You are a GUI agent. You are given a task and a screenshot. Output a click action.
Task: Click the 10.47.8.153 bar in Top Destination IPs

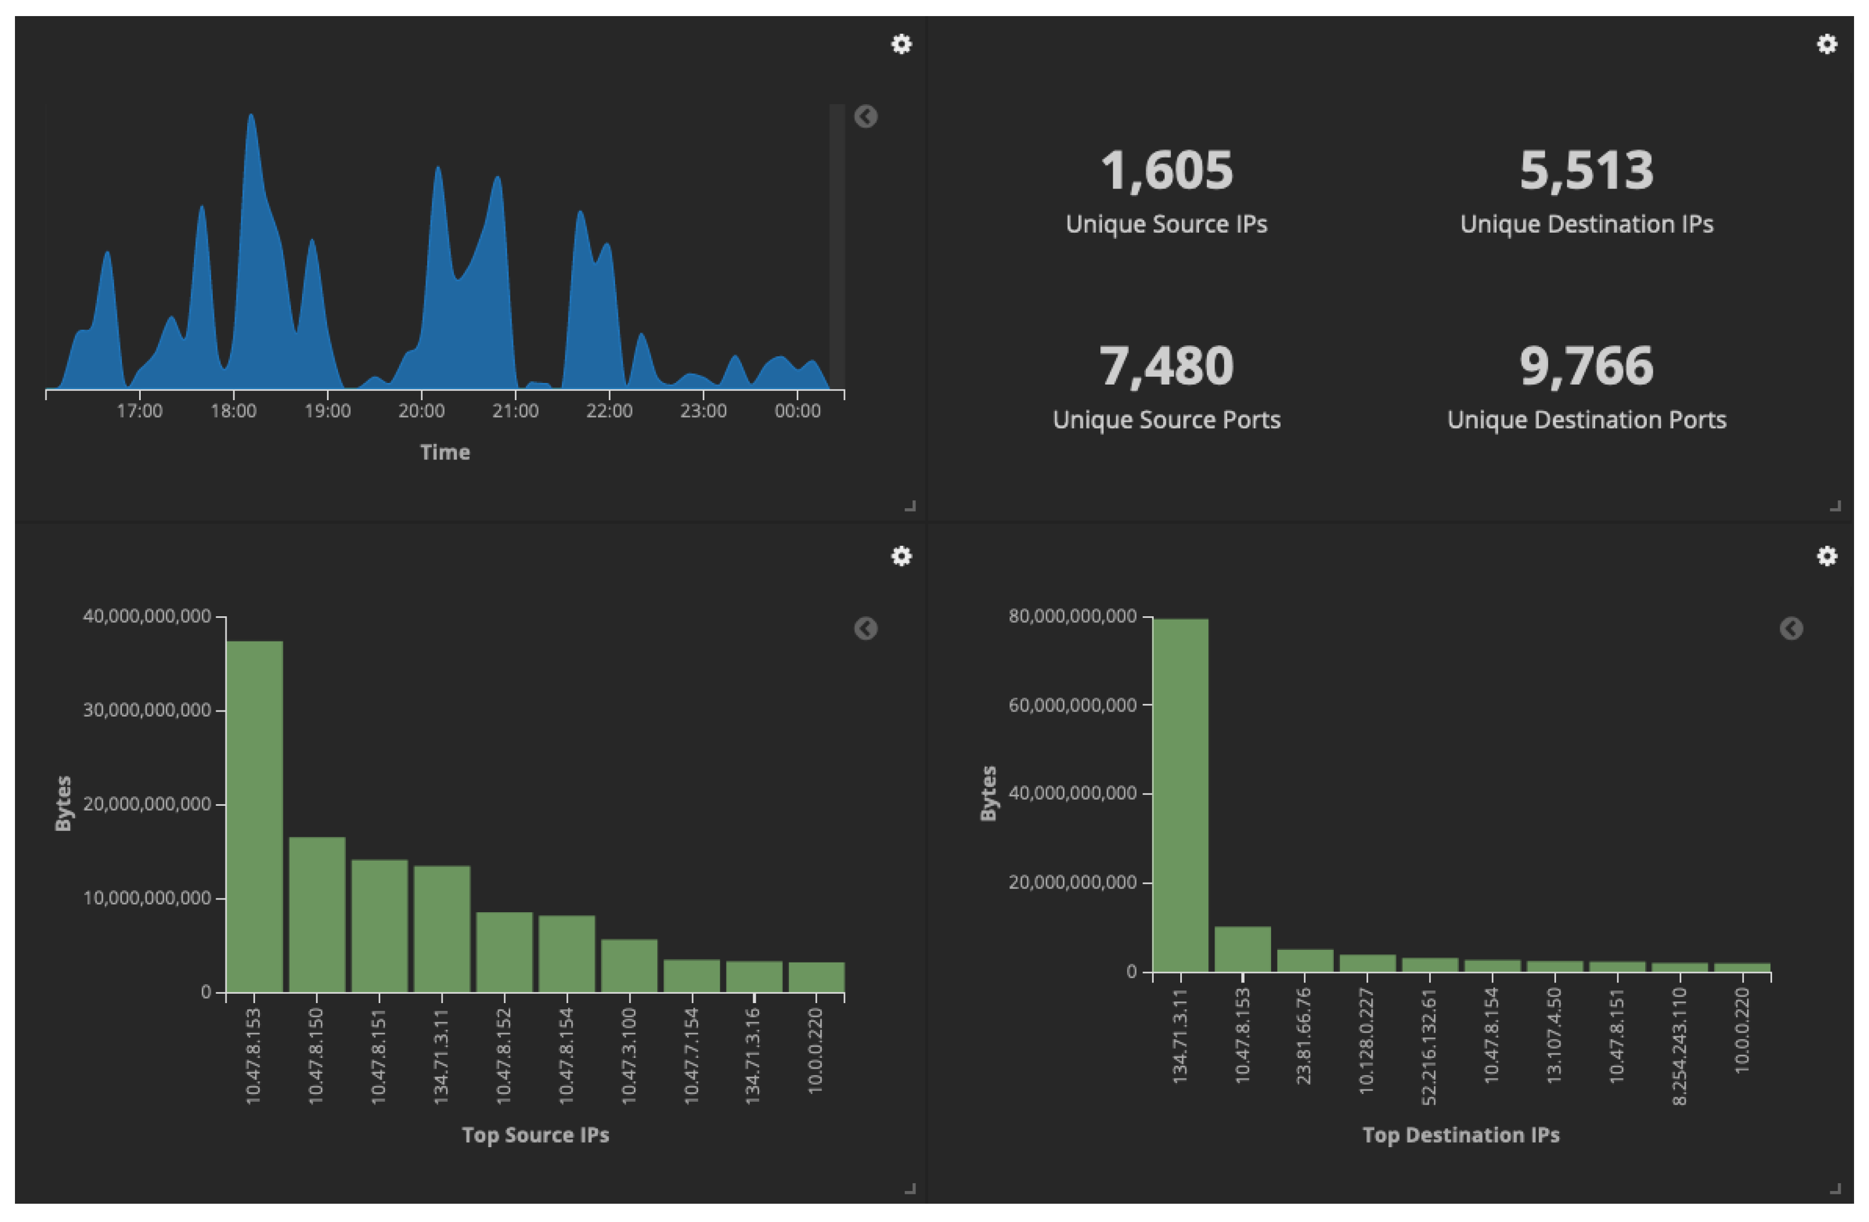(1242, 949)
